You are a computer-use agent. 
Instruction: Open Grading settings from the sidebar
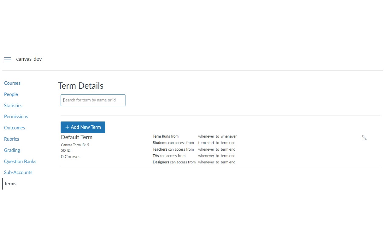[x=12, y=150]
